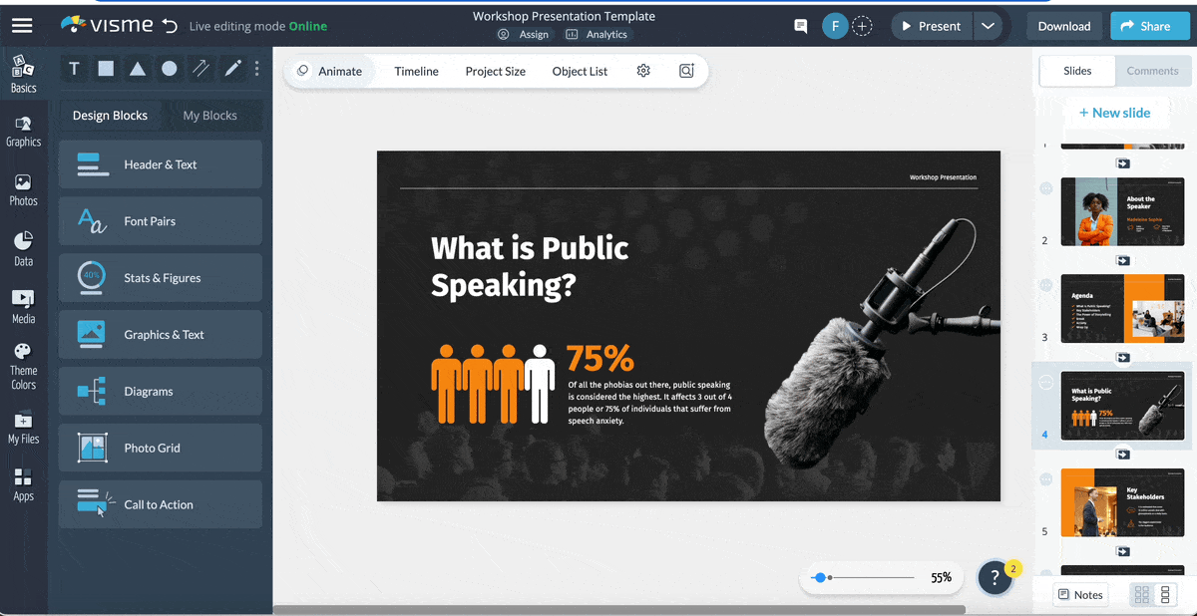Image resolution: width=1197 pixels, height=616 pixels.
Task: Open the Photos panel
Action: point(23,189)
